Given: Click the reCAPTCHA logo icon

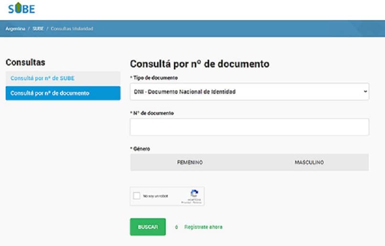Looking at the screenshot, I should point(194,193).
